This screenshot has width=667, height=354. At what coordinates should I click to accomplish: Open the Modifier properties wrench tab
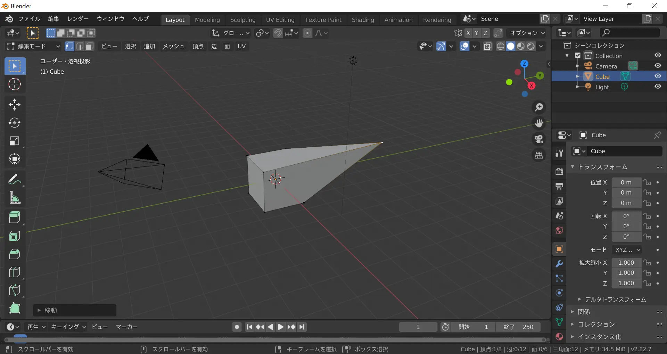(559, 264)
